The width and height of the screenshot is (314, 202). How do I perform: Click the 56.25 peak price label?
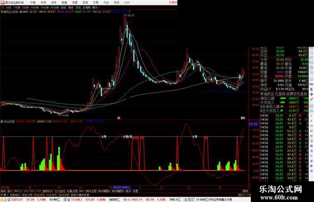tap(131, 15)
